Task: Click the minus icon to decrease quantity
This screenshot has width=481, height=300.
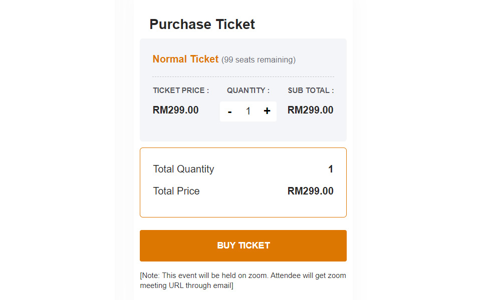Action: (229, 111)
